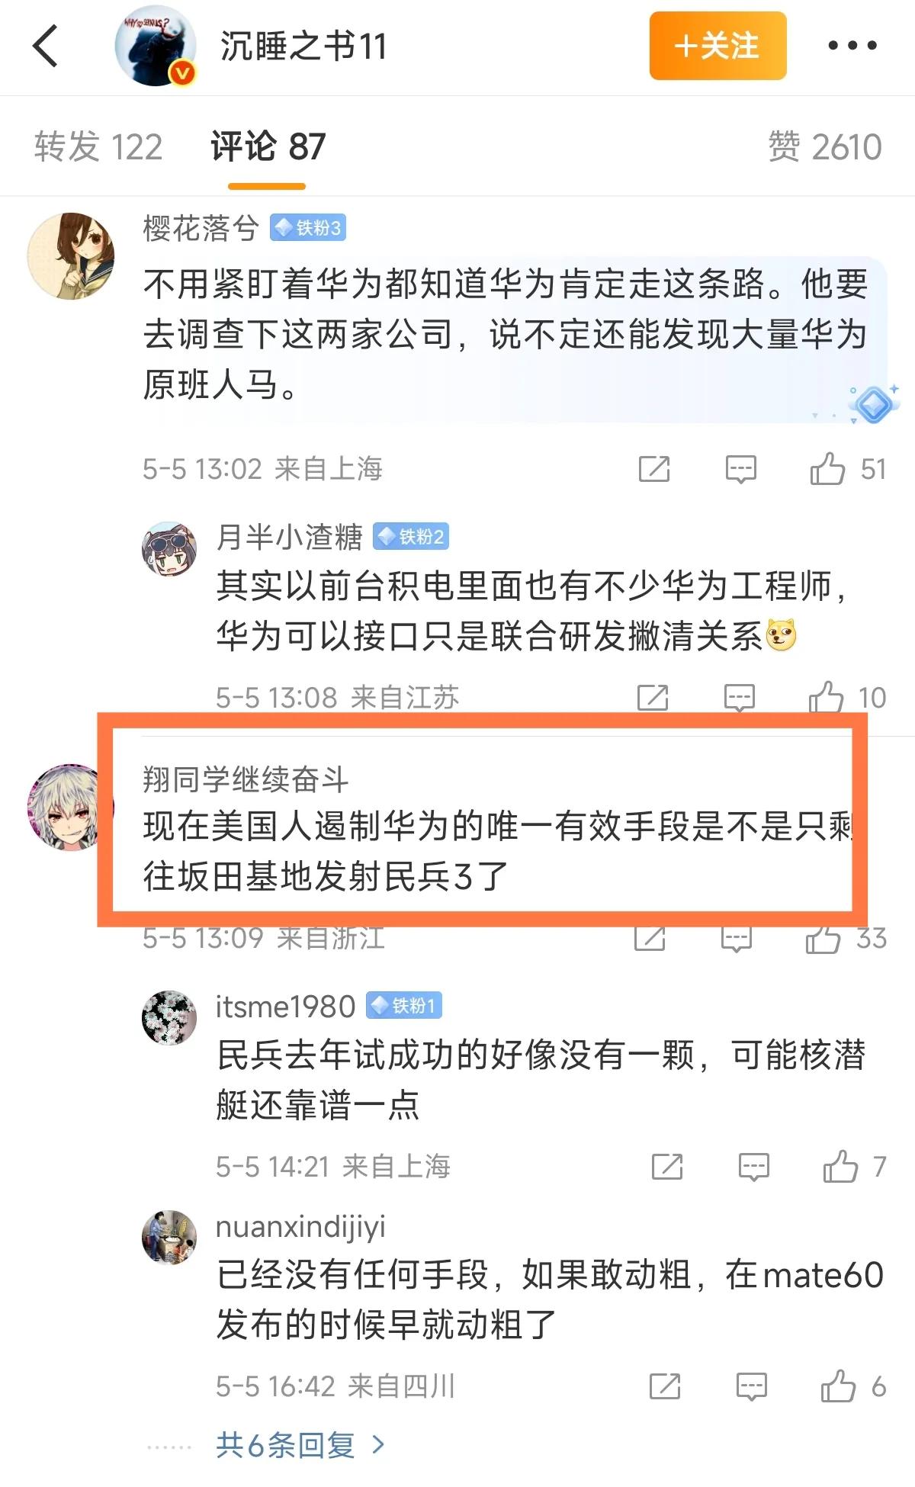Tap comment bubble on 月半小渣糖's reply

[x=739, y=697]
